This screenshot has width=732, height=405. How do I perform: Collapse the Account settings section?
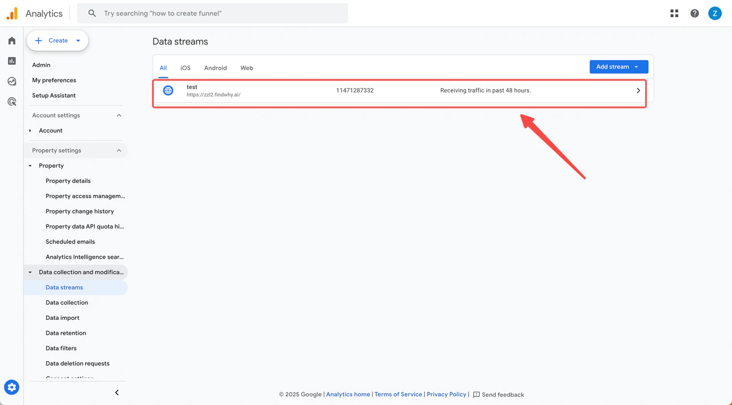(x=119, y=115)
